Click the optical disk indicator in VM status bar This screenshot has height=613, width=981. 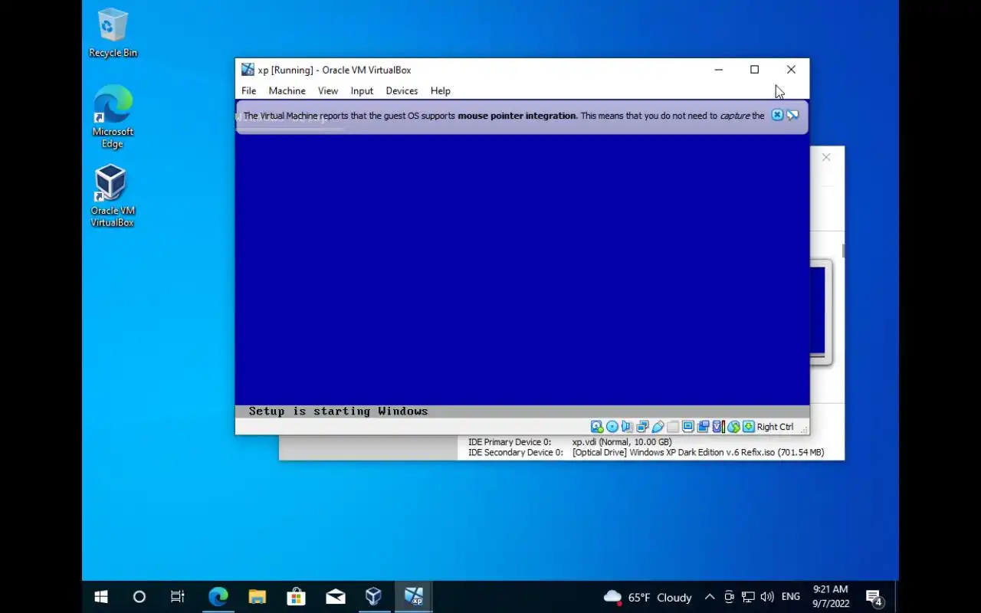[612, 427]
